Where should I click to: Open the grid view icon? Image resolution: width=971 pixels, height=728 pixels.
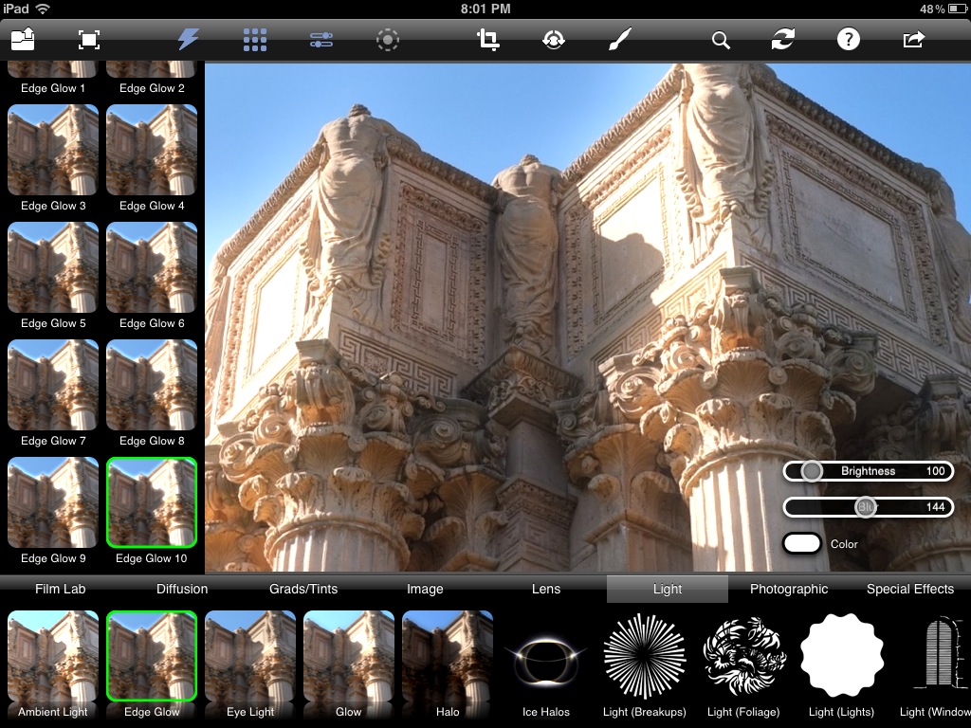255,39
